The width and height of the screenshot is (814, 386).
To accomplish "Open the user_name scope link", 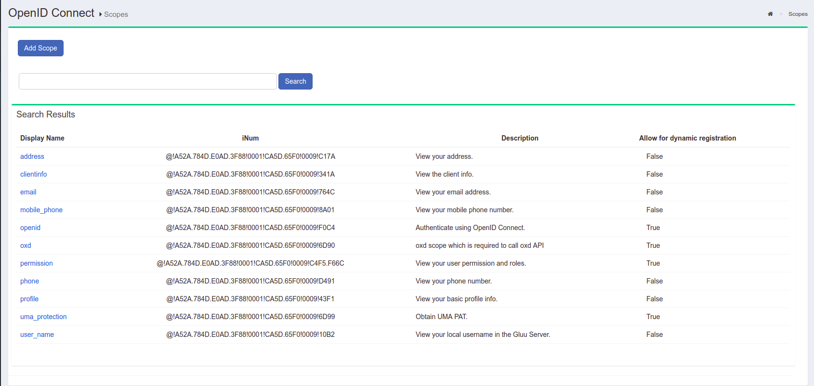I will pyautogui.click(x=37, y=335).
